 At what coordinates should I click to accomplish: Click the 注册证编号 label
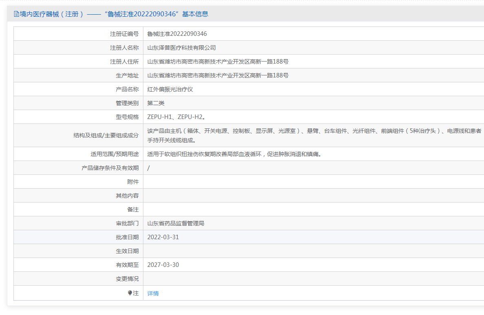click(x=124, y=34)
